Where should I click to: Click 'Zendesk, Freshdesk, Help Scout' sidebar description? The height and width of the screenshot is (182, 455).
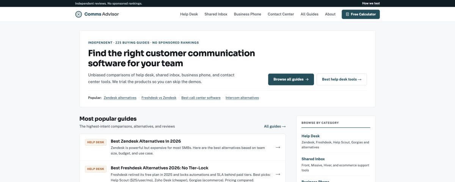[x=335, y=145]
